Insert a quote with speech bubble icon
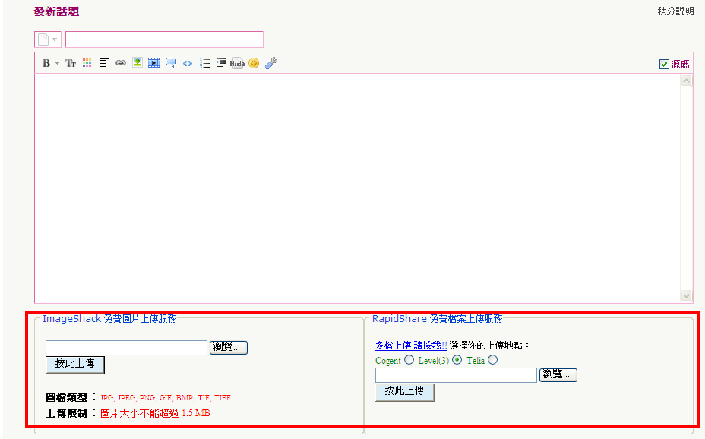This screenshot has width=705, height=439. click(171, 63)
